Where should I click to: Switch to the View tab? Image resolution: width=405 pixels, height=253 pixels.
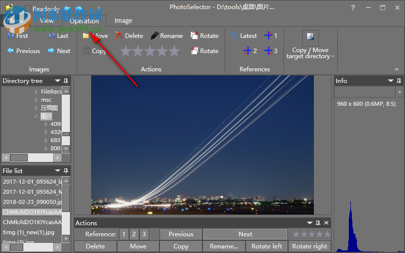click(x=47, y=21)
